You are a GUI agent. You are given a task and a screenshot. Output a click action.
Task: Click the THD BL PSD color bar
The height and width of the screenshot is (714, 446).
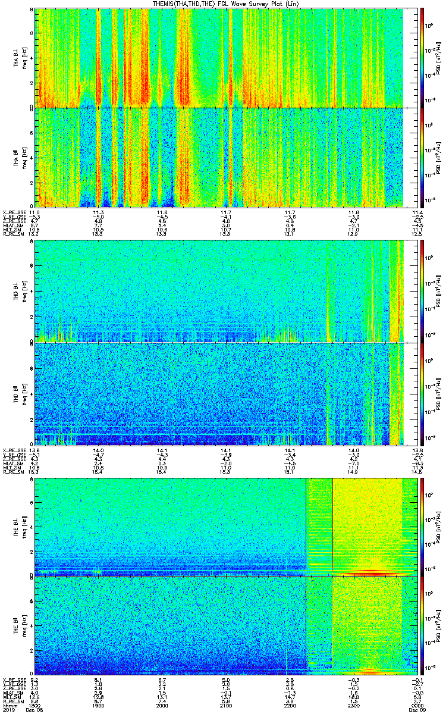point(422,292)
